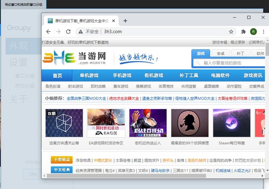Open the 街机狂热迷必入 thumbnail
269x189 pixels.
(x=148, y=123)
